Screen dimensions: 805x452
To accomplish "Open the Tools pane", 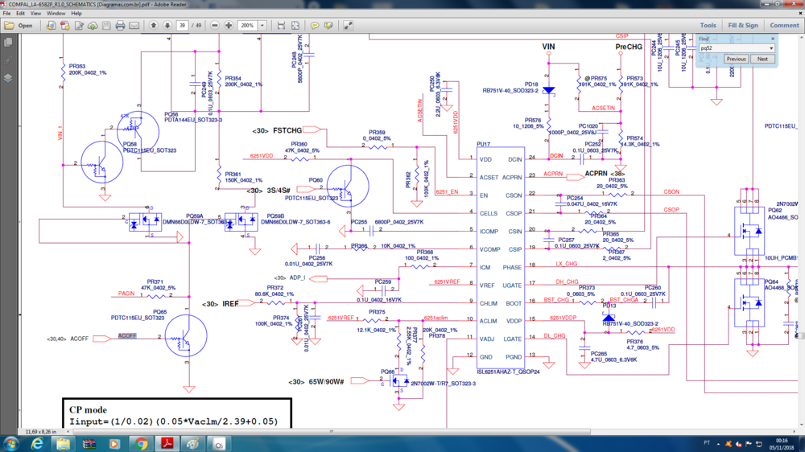I will (x=708, y=25).
